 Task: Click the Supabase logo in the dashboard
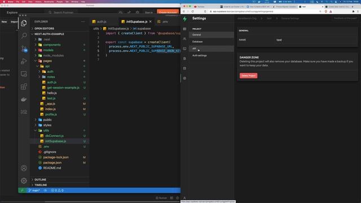184,19
